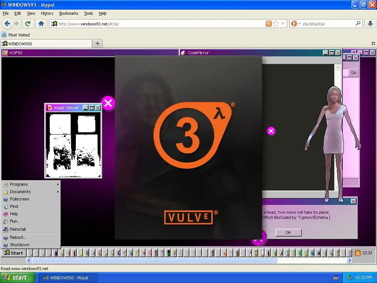
Task: Click the orange flame taskbar item
Action: click(225, 253)
